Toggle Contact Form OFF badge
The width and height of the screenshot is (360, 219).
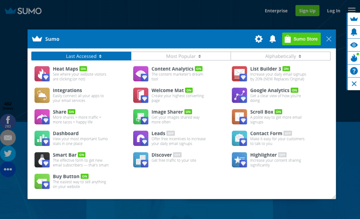[288, 133]
